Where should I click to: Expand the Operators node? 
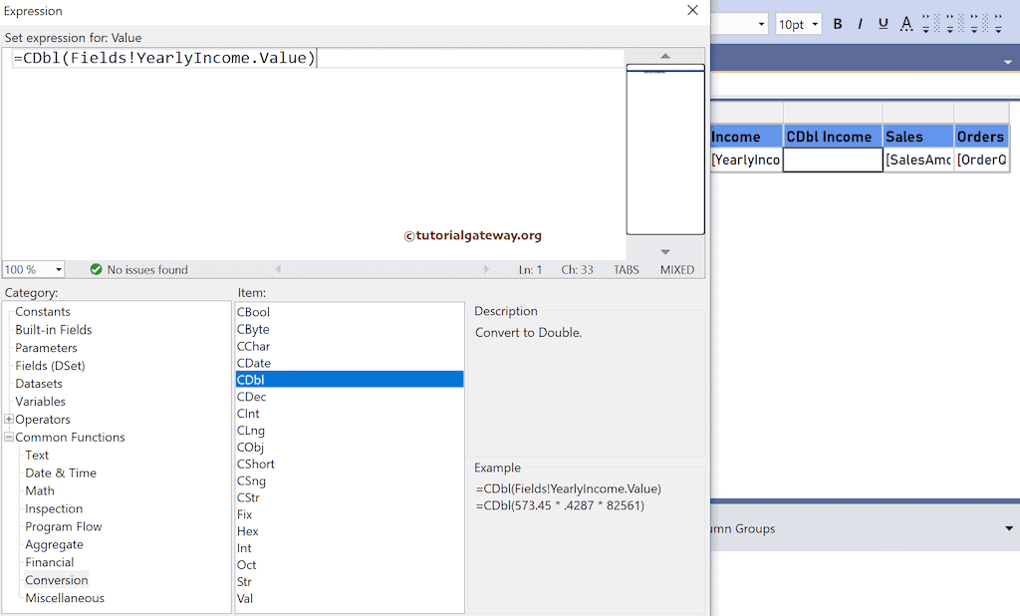pos(9,419)
